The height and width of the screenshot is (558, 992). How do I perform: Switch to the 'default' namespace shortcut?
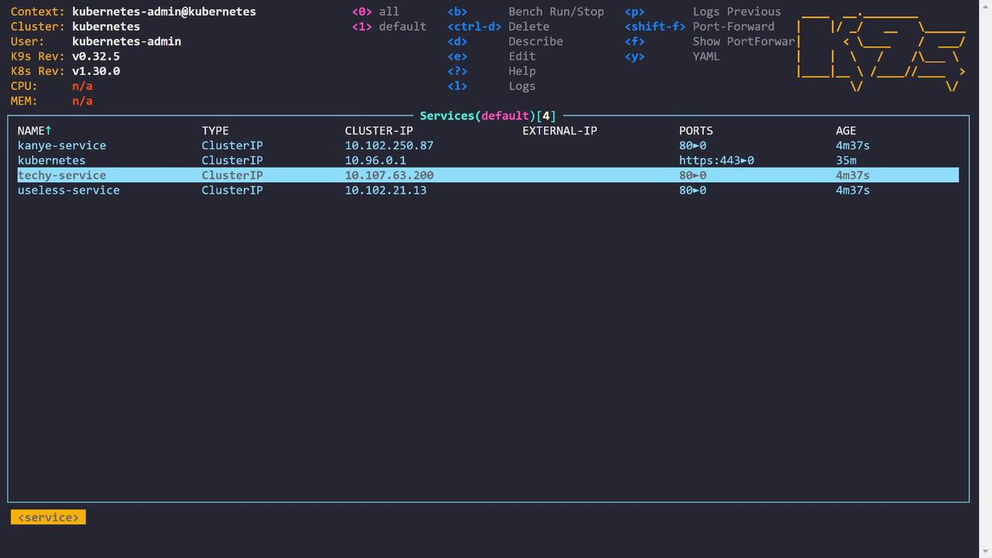(389, 26)
